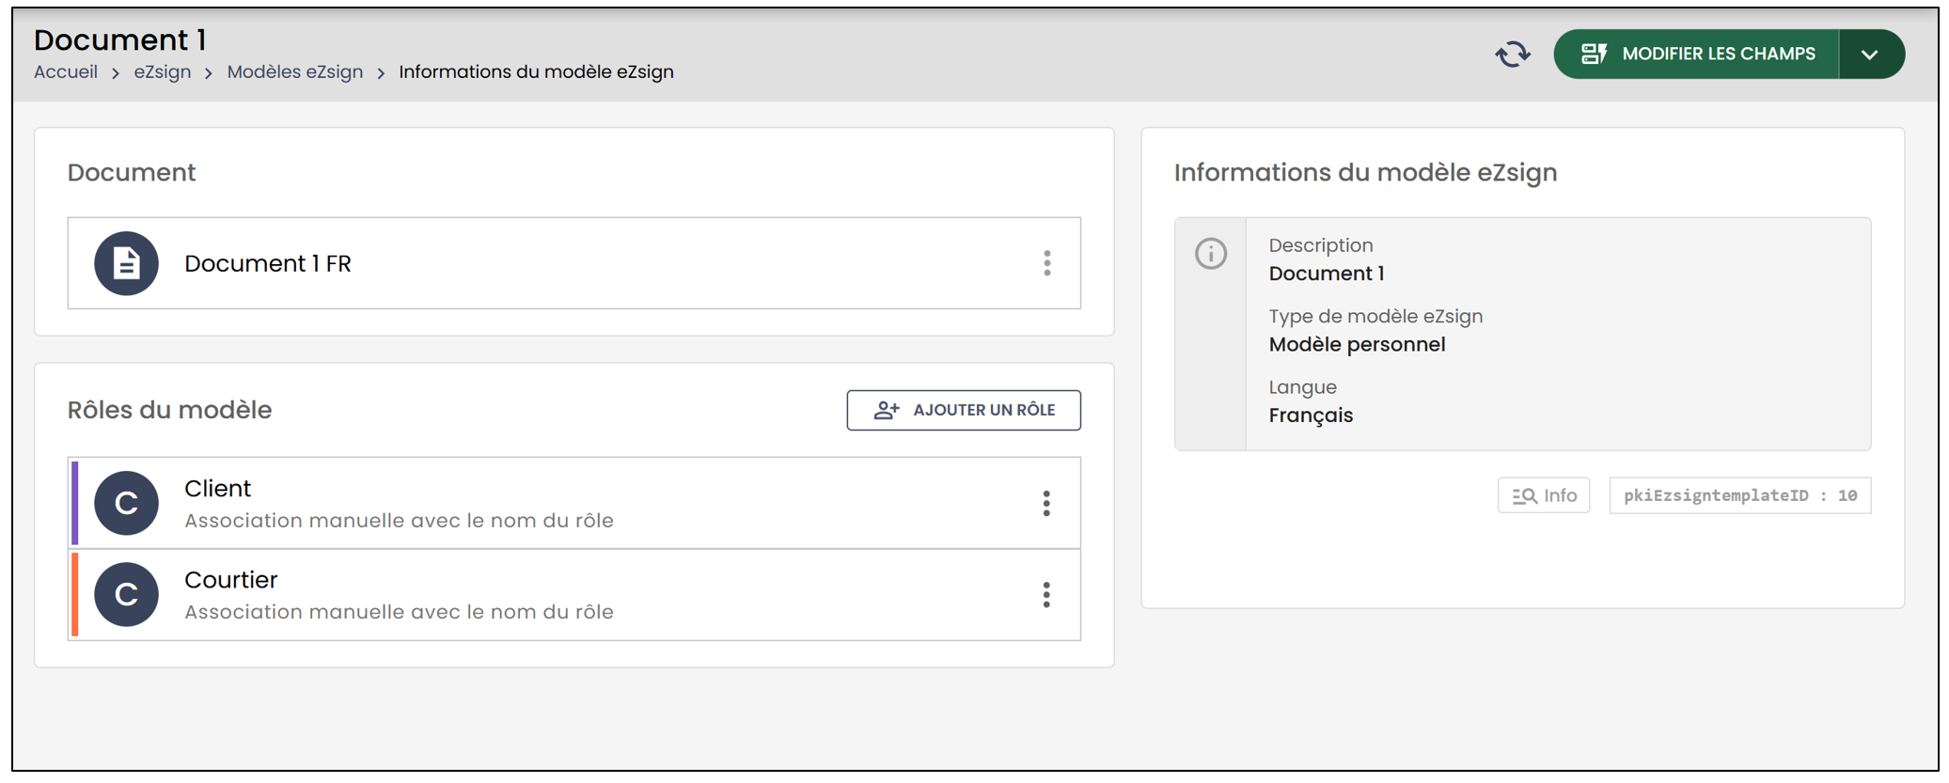Viewport: 1949px width, 783px height.
Task: Open the Courtier role three-dot menu
Action: click(x=1046, y=595)
